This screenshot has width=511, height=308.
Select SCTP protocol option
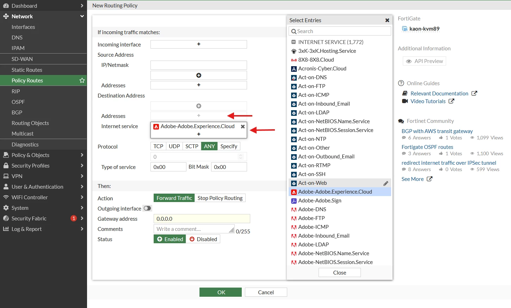192,146
